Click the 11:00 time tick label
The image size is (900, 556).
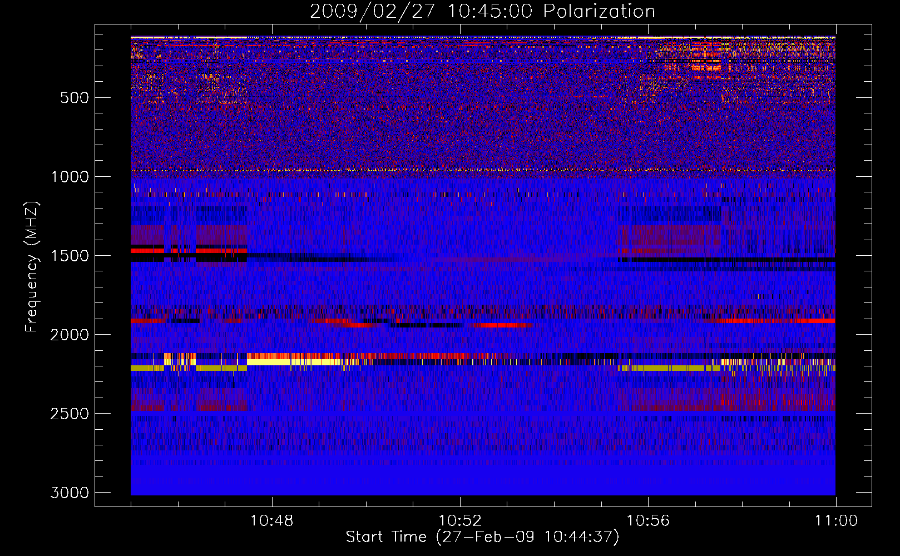(836, 521)
